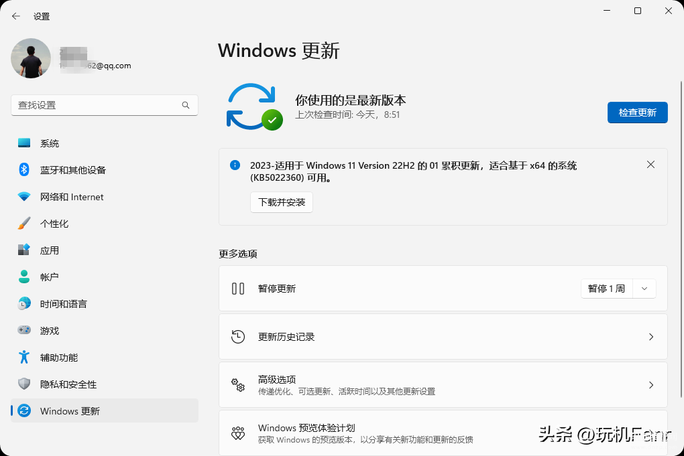
Task: Expand 高级选项 chevron arrow
Action: [x=651, y=385]
